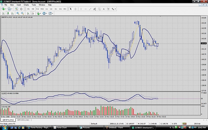Click the chart tabs scroll-left arrow
The height and width of the screenshot is (130, 208).
(204, 120)
